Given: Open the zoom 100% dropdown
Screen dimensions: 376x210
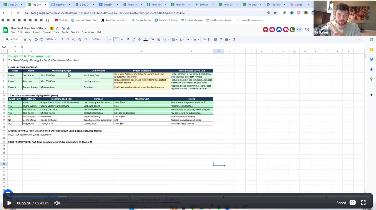Looking at the screenshot, I should point(51,39).
